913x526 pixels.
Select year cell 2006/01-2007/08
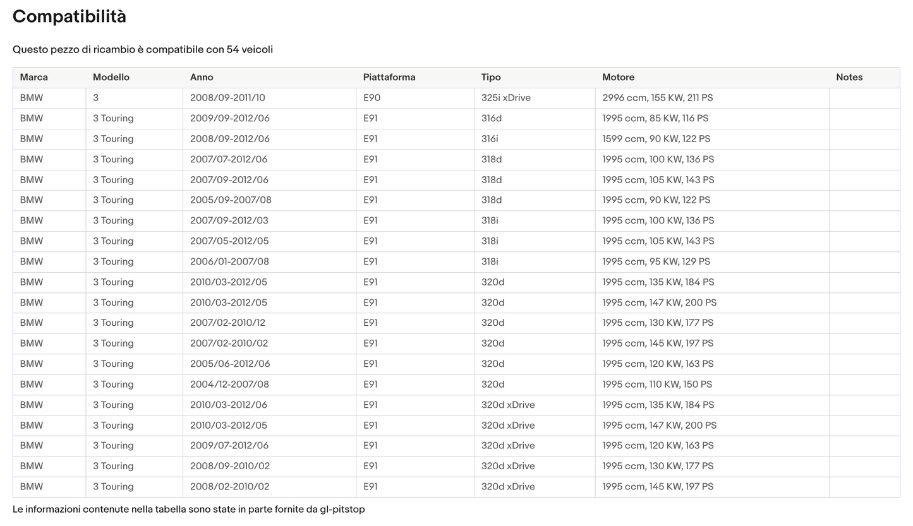pyautogui.click(x=270, y=262)
